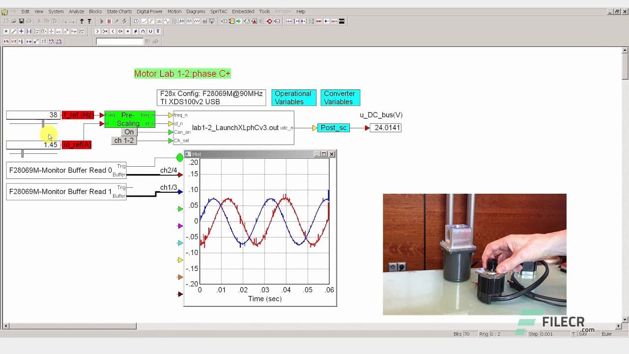Viewport: 629px width, 354px height.
Task: Click the ch 1-2 channel selector block
Action: tap(123, 141)
